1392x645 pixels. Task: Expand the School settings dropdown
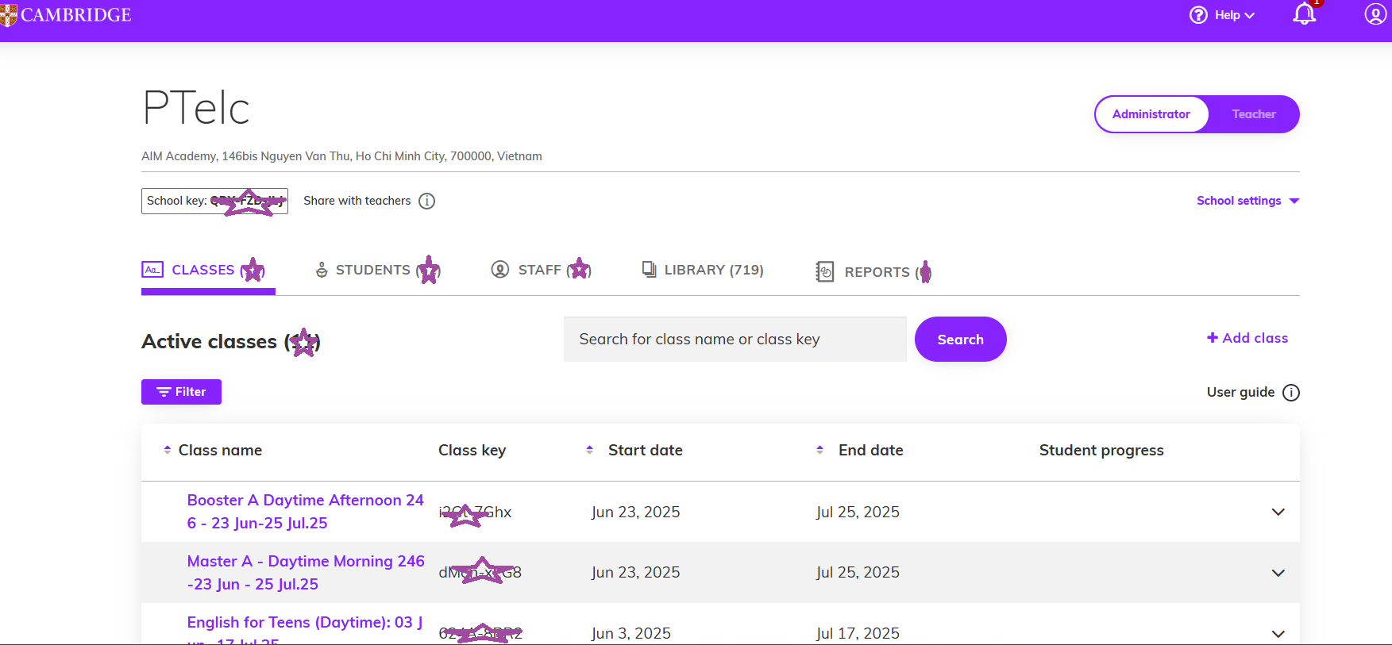[1247, 201]
